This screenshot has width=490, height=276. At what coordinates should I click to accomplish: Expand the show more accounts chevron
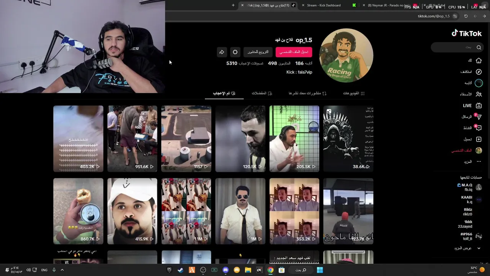(479, 248)
